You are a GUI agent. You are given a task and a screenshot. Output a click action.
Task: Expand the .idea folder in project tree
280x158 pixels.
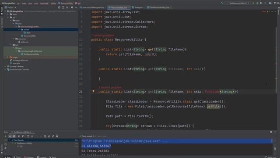[x=8, y=14]
